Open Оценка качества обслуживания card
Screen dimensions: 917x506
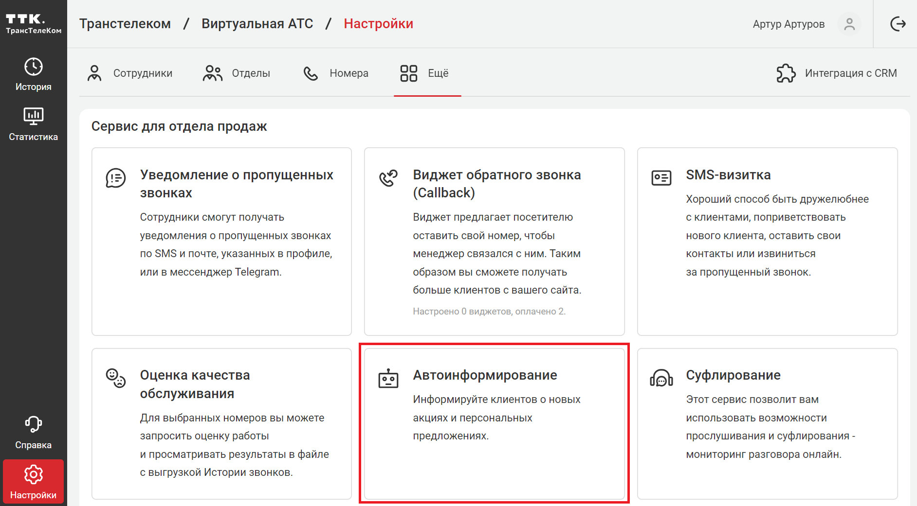[221, 423]
